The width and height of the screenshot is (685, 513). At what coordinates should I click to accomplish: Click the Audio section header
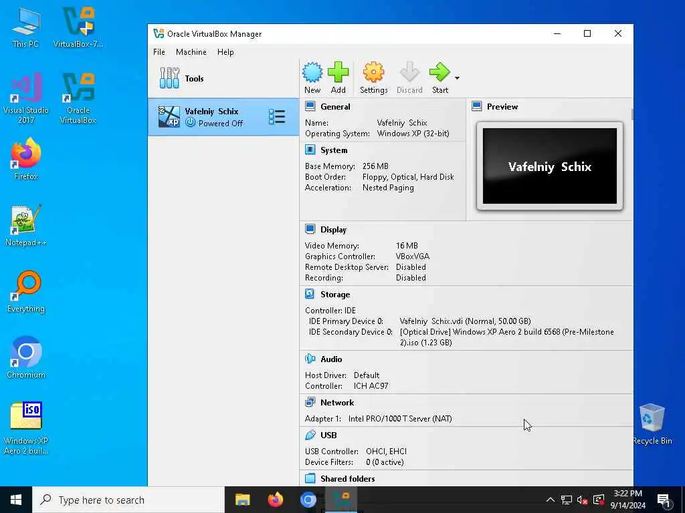331,359
